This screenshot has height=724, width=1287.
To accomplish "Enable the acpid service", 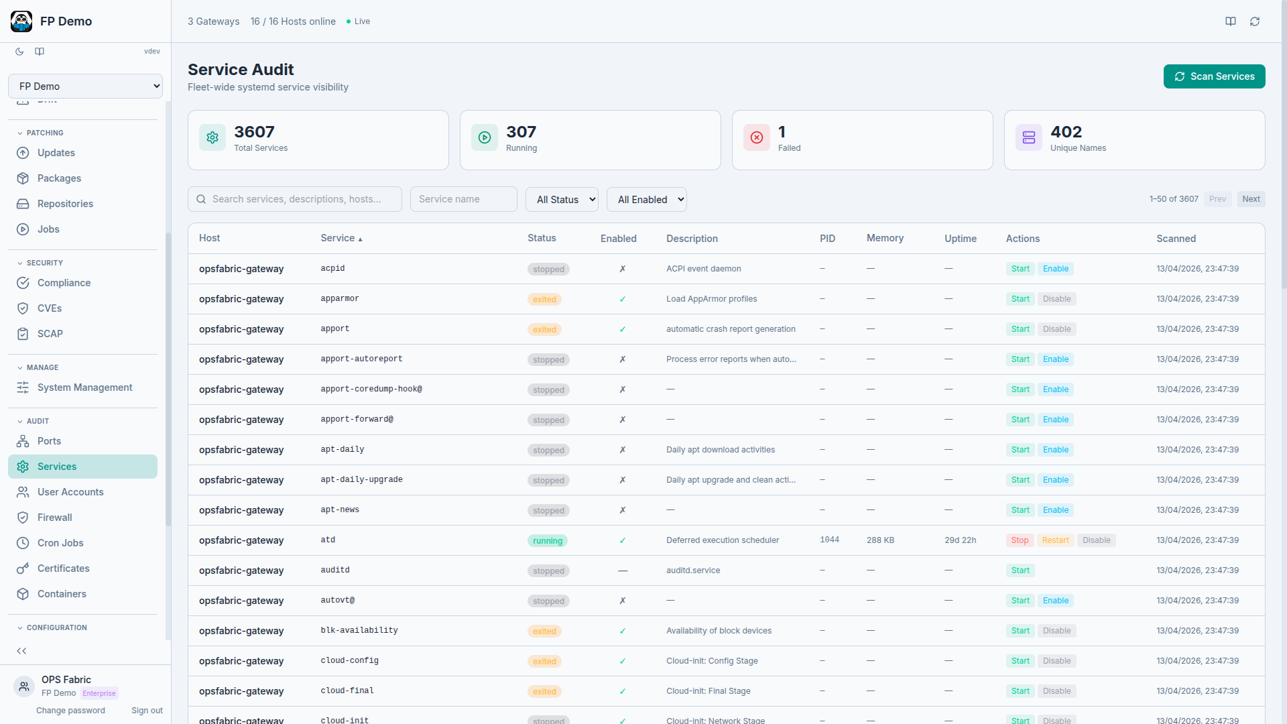I will pos(1056,269).
